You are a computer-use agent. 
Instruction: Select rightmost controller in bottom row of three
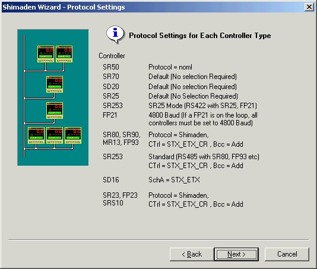[x=73, y=135]
